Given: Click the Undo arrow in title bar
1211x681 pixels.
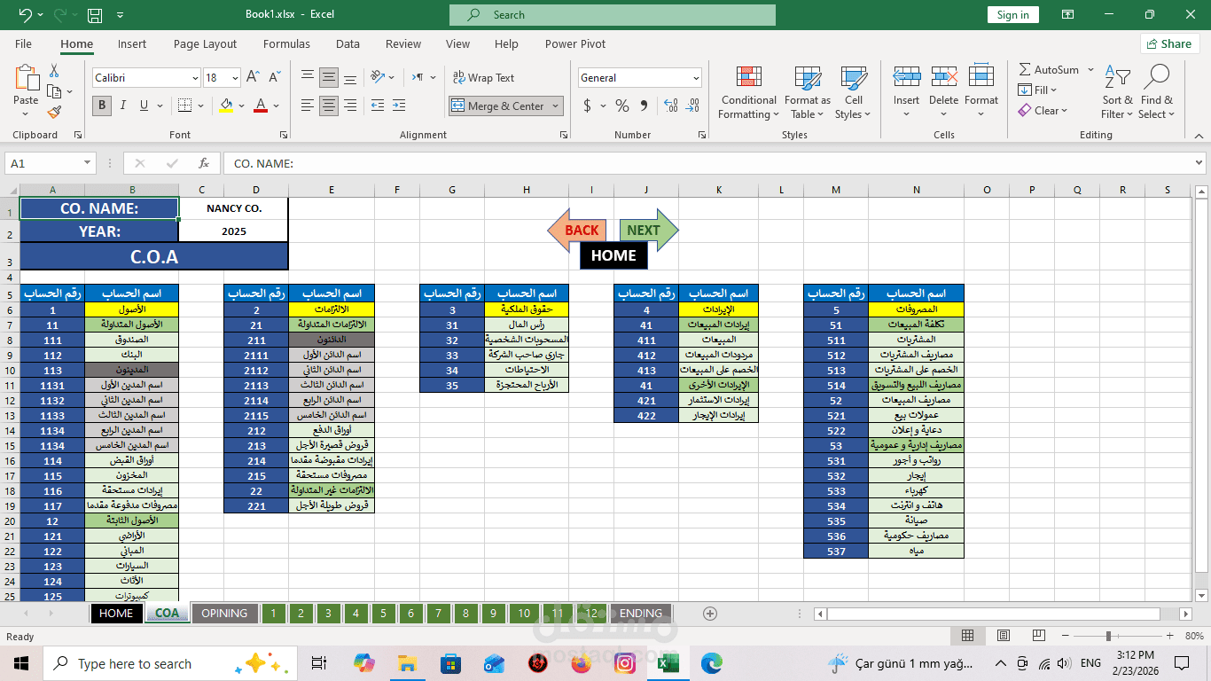Looking at the screenshot, I should tap(25, 15).
